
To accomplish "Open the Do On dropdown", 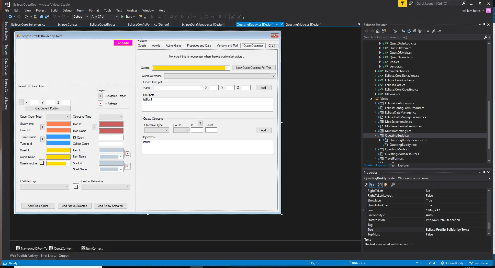I will (x=181, y=130).
